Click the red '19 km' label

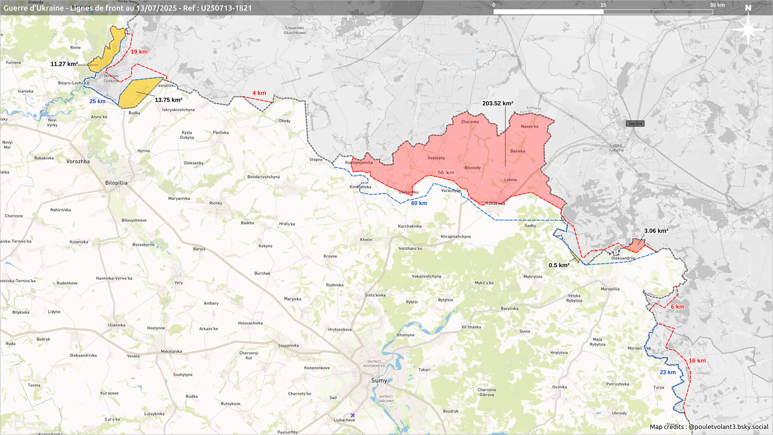coord(139,52)
